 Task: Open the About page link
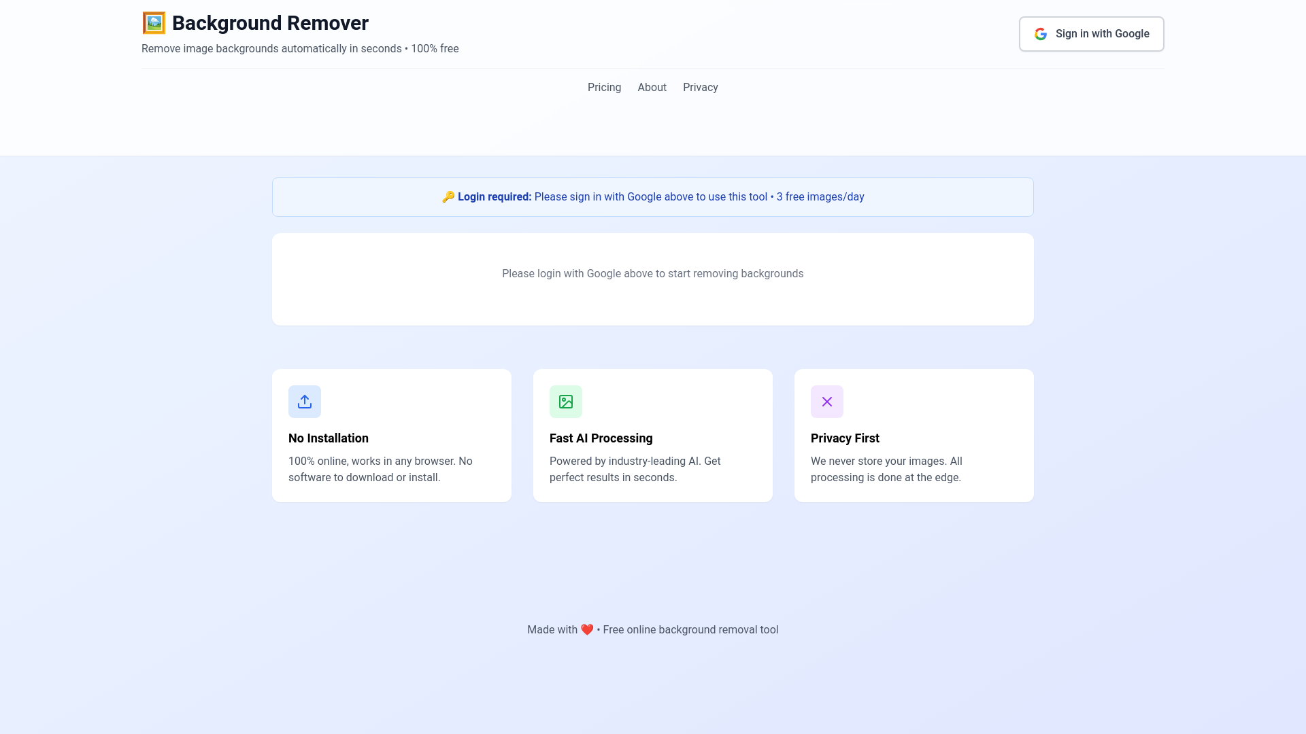click(652, 87)
